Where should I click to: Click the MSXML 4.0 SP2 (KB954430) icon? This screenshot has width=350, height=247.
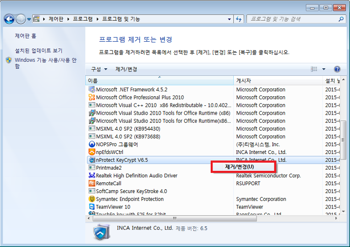click(x=92, y=128)
